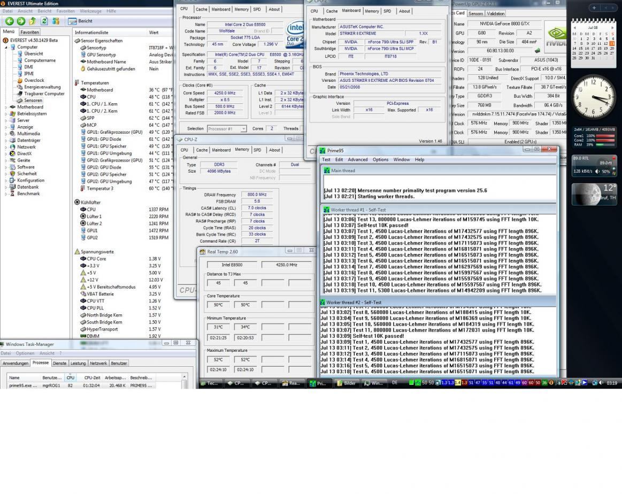
Task: Click the Sicherheit shield icon in EVEREST tree
Action: [12, 174]
